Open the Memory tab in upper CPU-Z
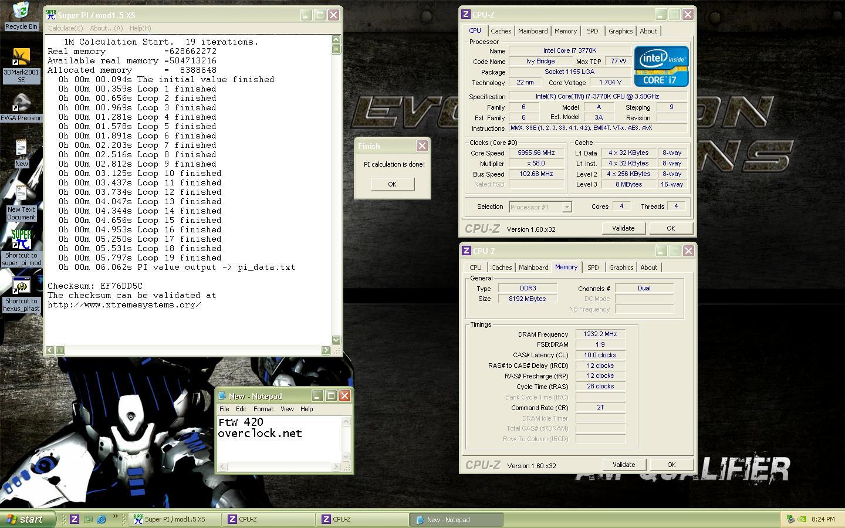Viewport: 845px width, 528px height. click(x=566, y=31)
